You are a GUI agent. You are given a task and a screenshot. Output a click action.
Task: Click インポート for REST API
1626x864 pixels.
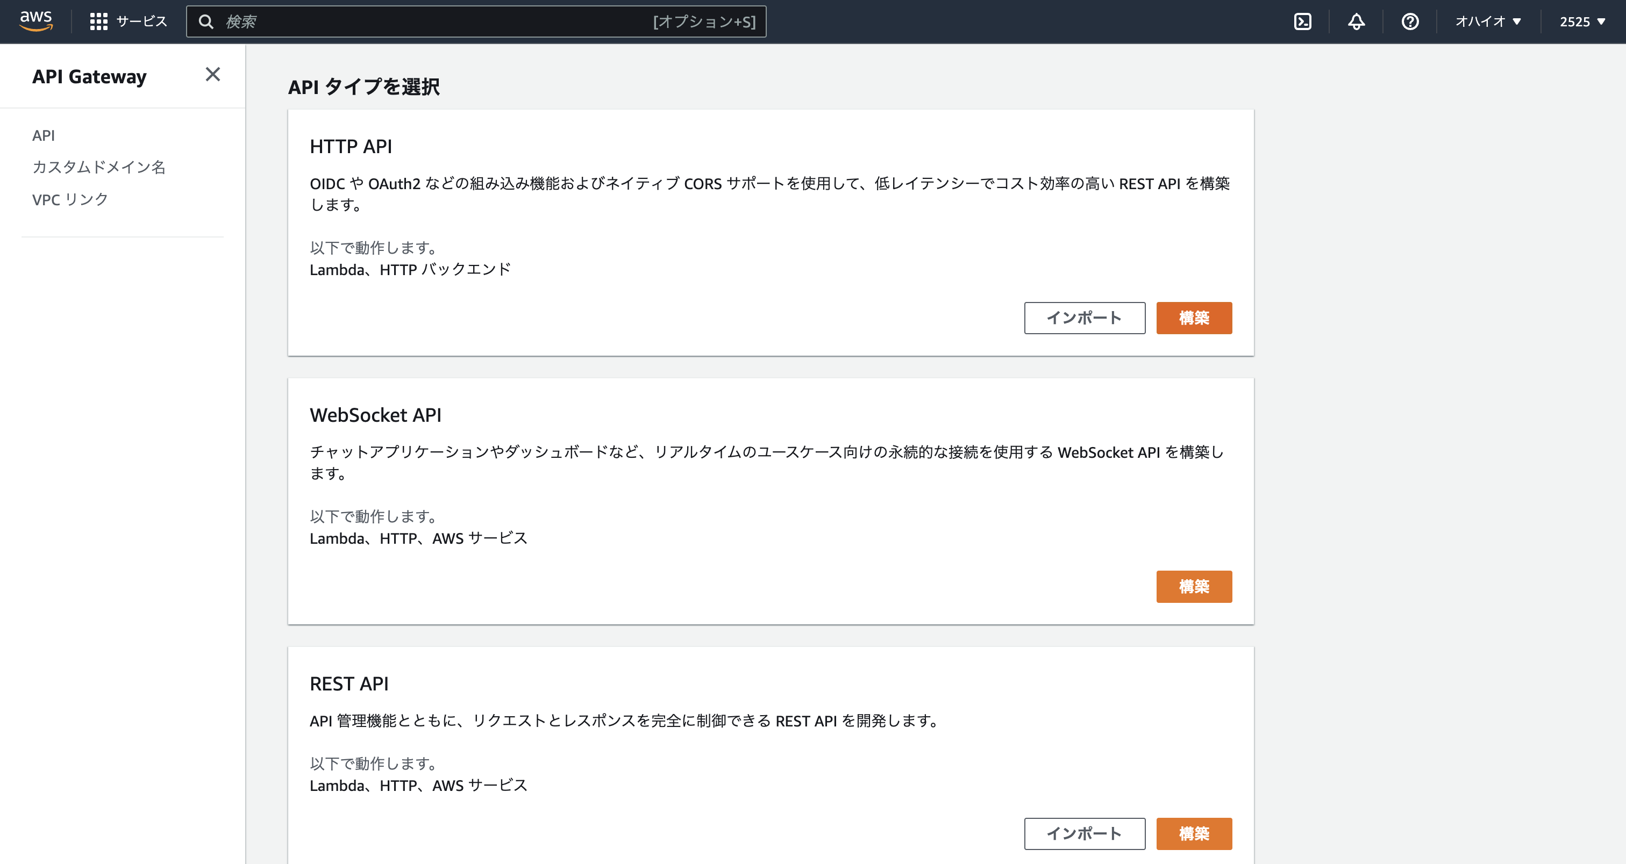pyautogui.click(x=1085, y=833)
